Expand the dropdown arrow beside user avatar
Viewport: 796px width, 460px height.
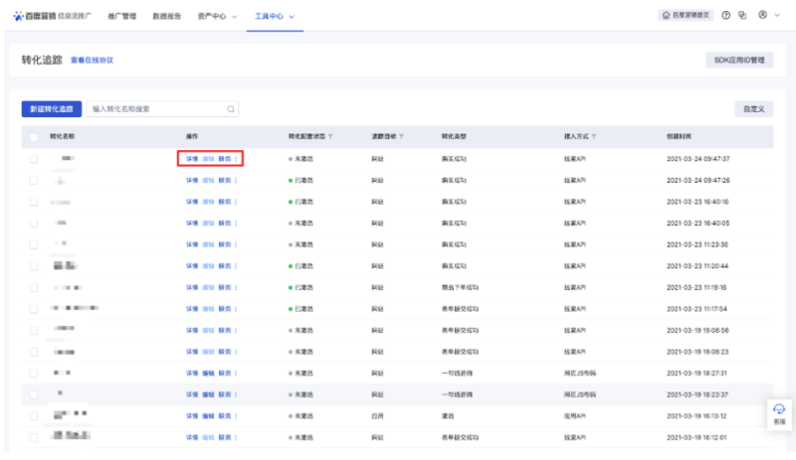point(777,15)
